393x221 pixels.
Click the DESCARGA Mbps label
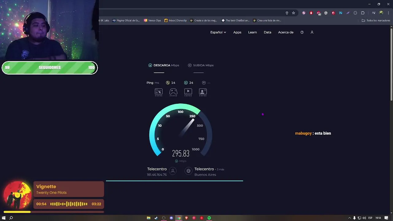166,65
